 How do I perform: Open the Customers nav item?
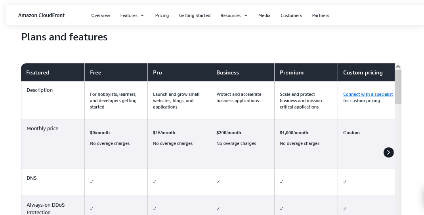pos(291,15)
